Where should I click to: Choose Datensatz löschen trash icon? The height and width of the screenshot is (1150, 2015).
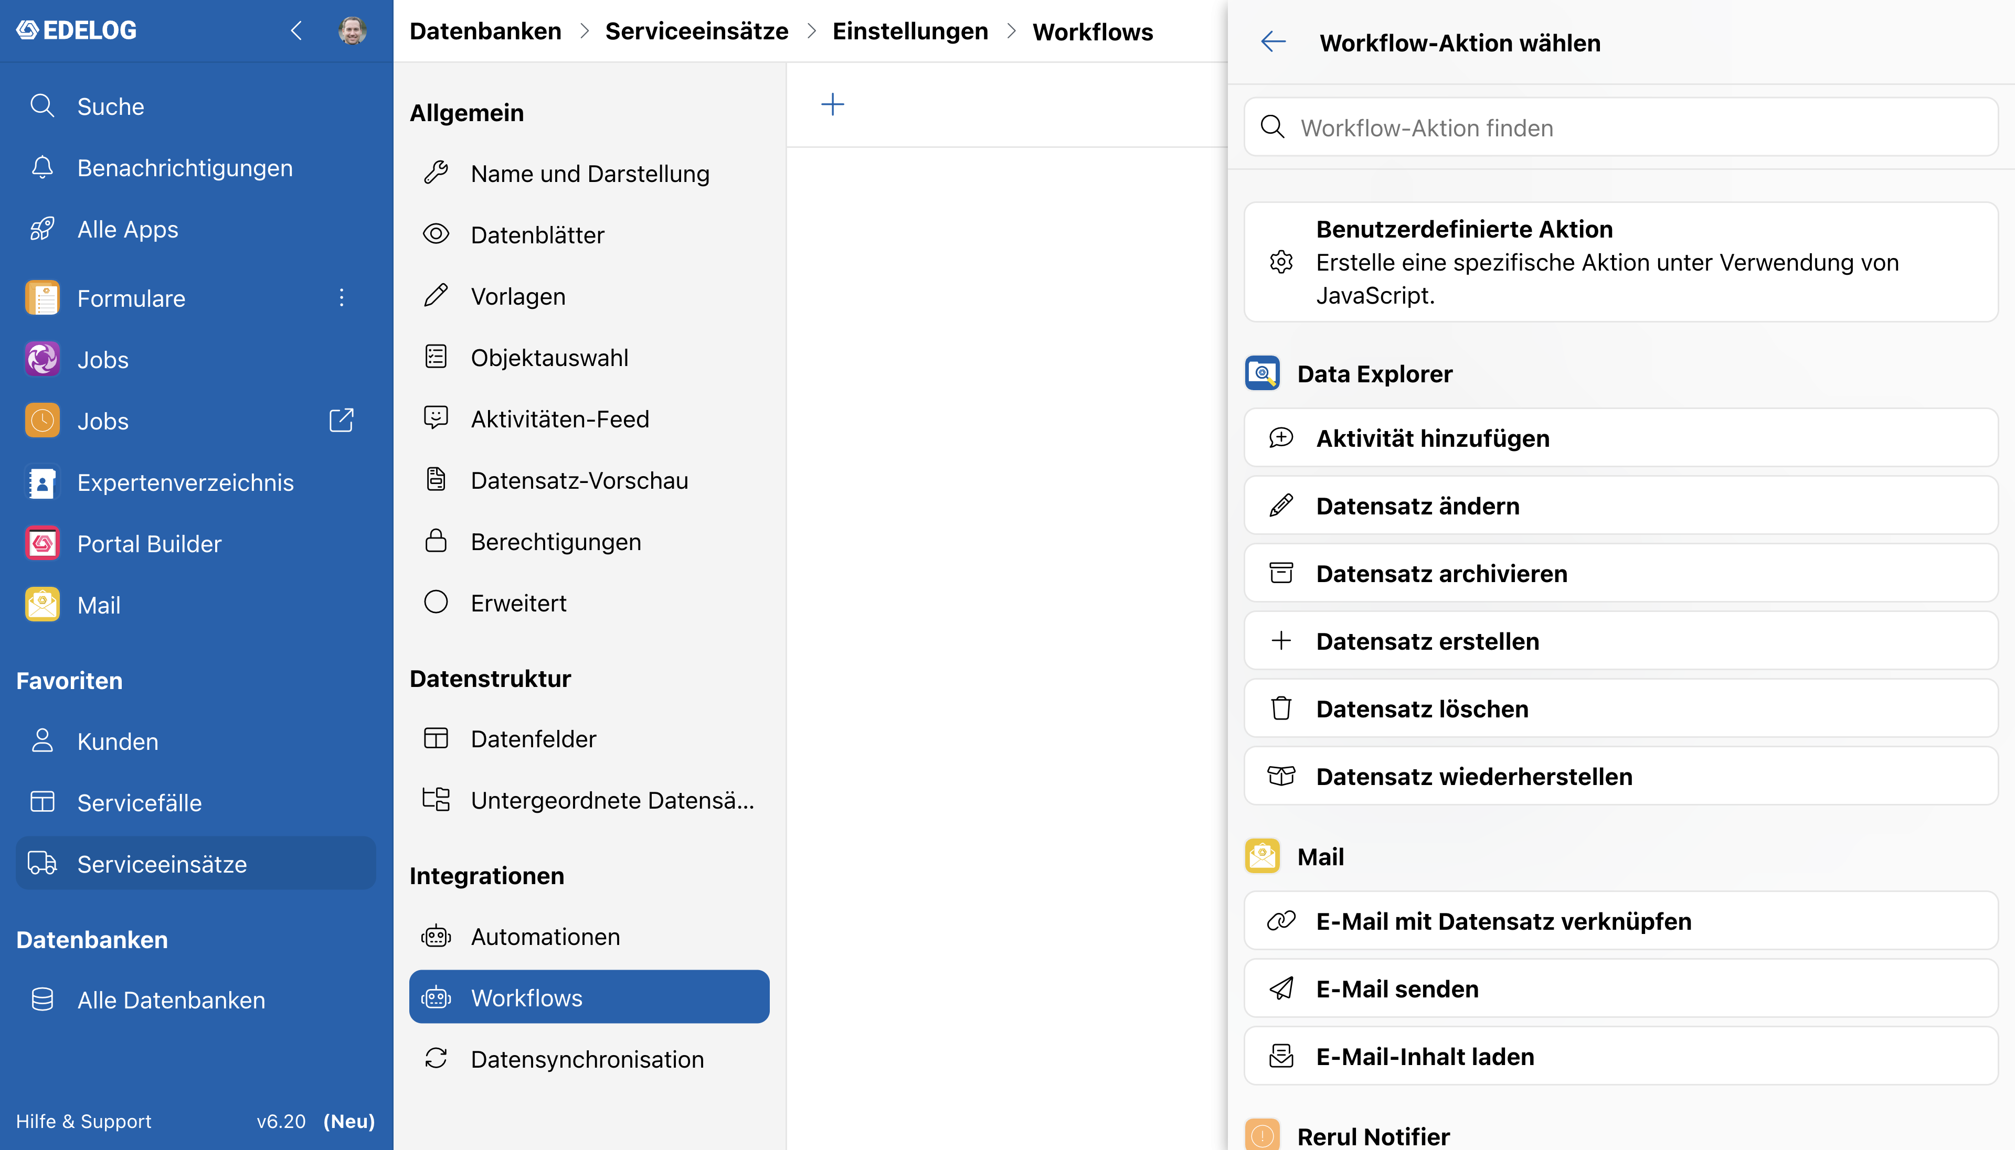pyautogui.click(x=1281, y=708)
